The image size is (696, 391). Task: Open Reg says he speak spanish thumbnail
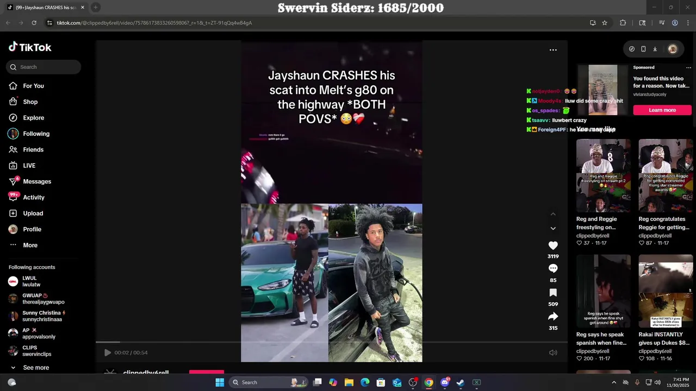(x=604, y=291)
